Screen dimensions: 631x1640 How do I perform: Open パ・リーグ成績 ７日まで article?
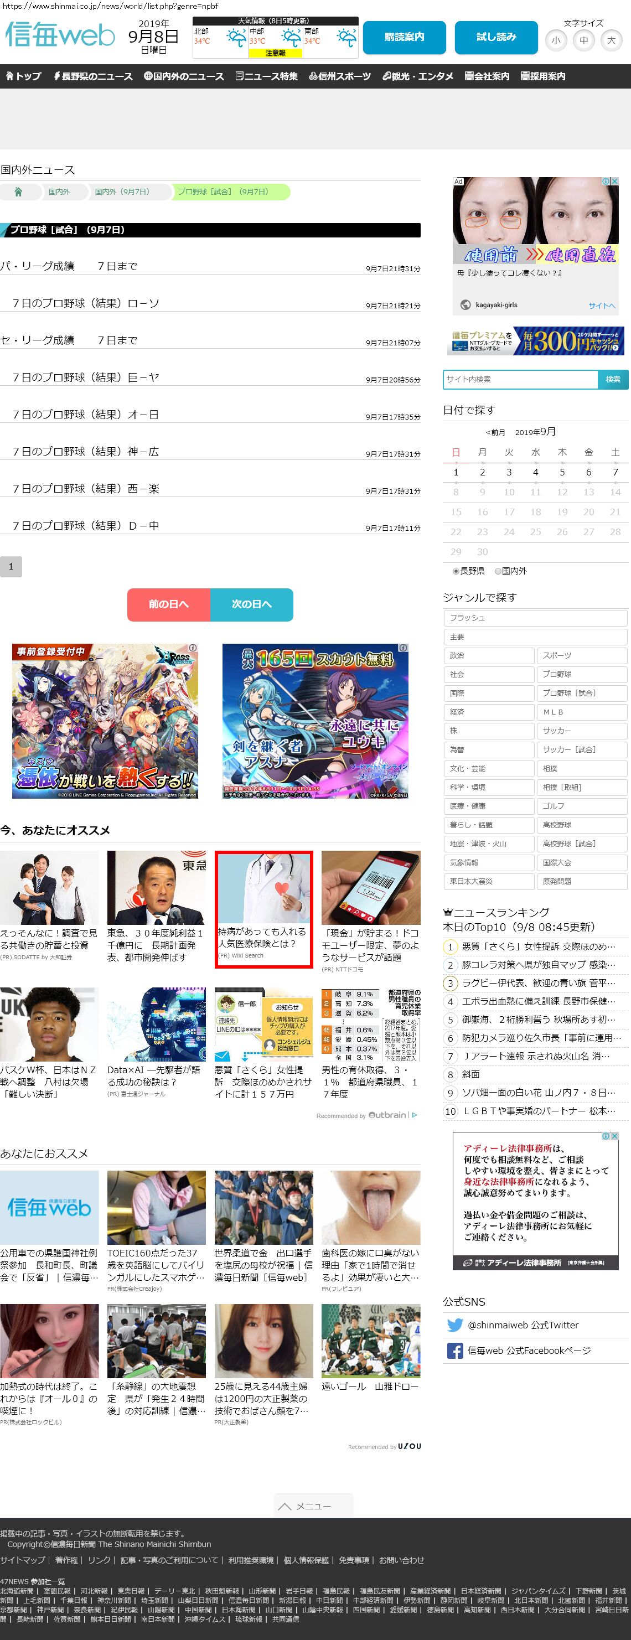[69, 266]
